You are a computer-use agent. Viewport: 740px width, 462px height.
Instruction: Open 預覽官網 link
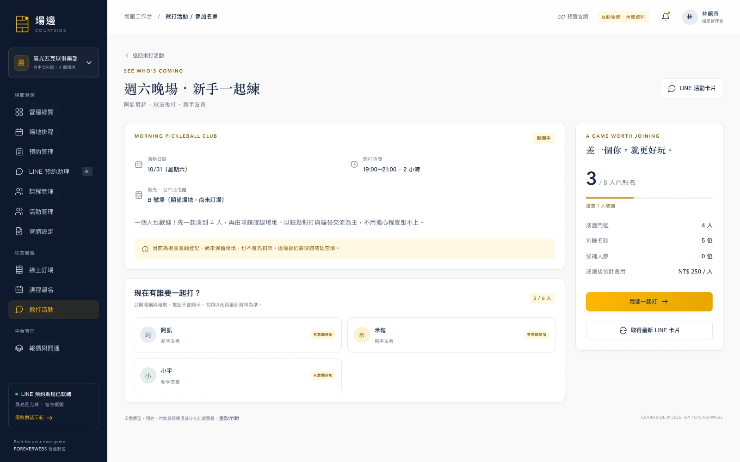pyautogui.click(x=573, y=17)
